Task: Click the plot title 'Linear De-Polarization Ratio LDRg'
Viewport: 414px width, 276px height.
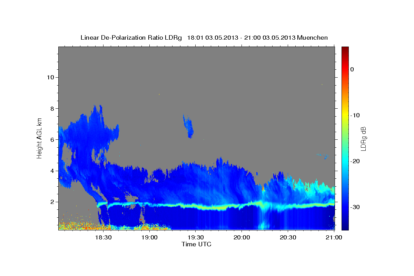Action: click(x=131, y=38)
